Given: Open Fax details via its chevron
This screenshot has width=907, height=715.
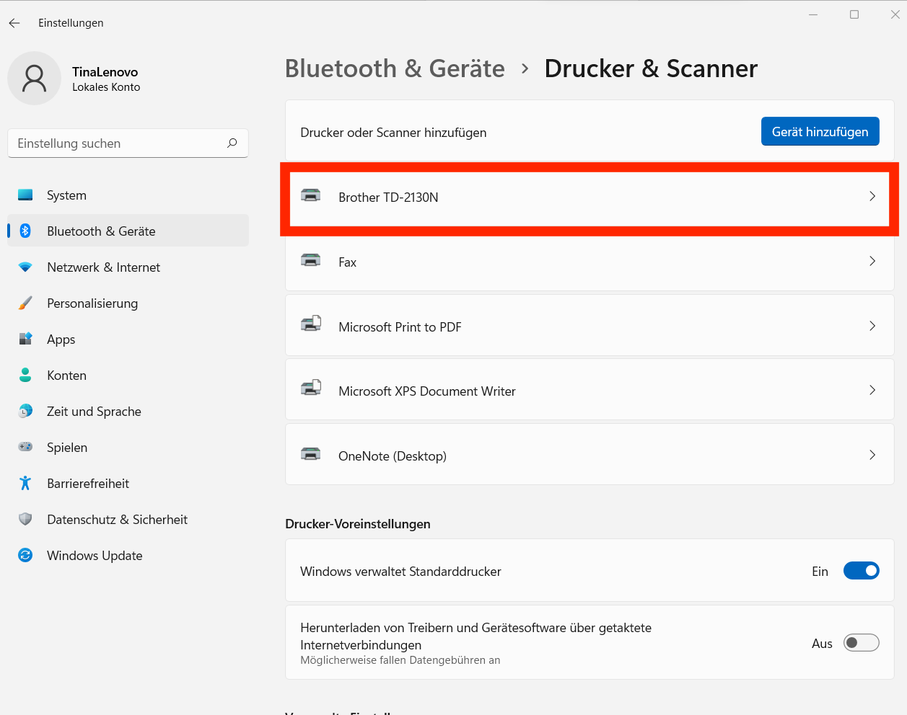Looking at the screenshot, I should (872, 261).
